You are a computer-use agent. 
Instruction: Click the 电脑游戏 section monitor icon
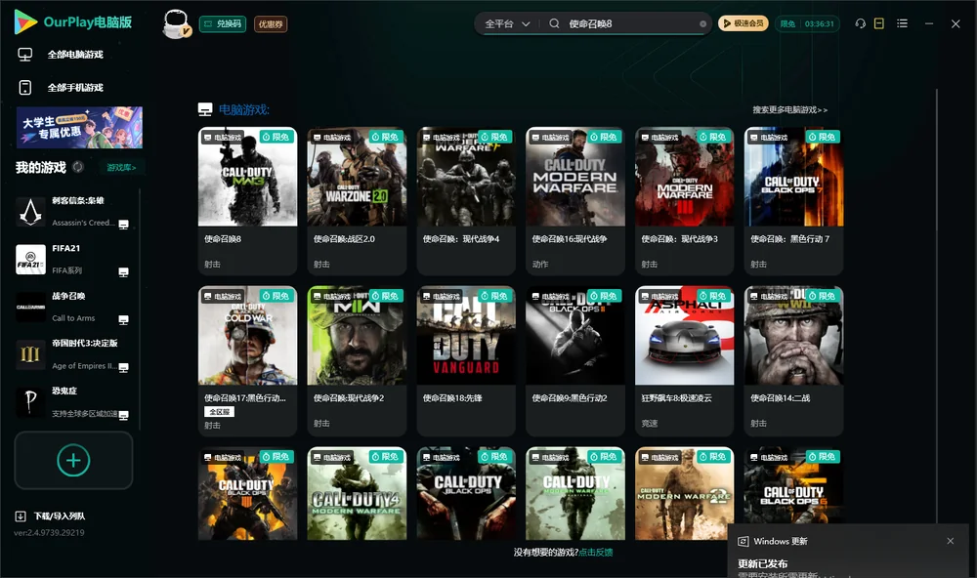coord(205,109)
